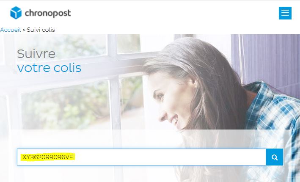Click the XY362099096VF tracking number text
300x182 pixels.
[x=48, y=157]
